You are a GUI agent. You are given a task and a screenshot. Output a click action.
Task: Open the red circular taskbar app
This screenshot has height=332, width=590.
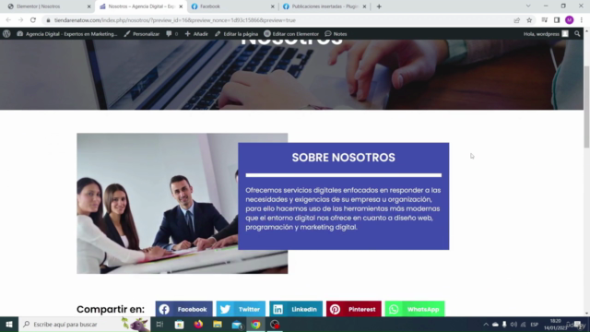click(275, 324)
